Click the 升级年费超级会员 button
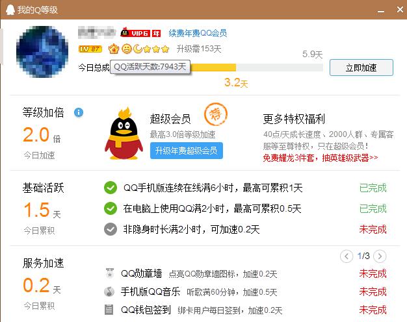The image size is (407, 322). pyautogui.click(x=187, y=151)
